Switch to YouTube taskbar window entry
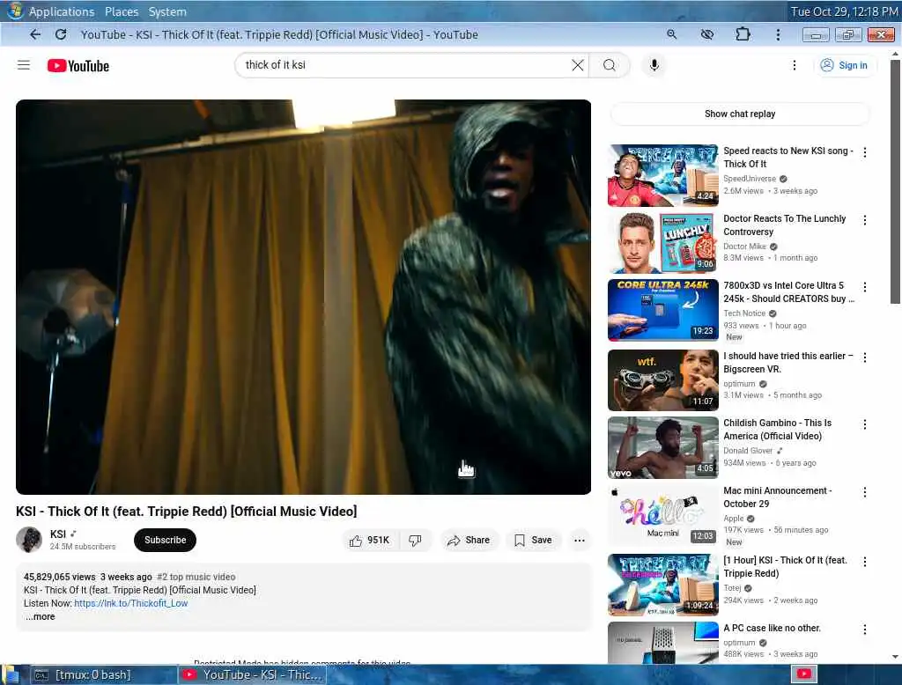The width and height of the screenshot is (902, 685). pyautogui.click(x=252, y=674)
